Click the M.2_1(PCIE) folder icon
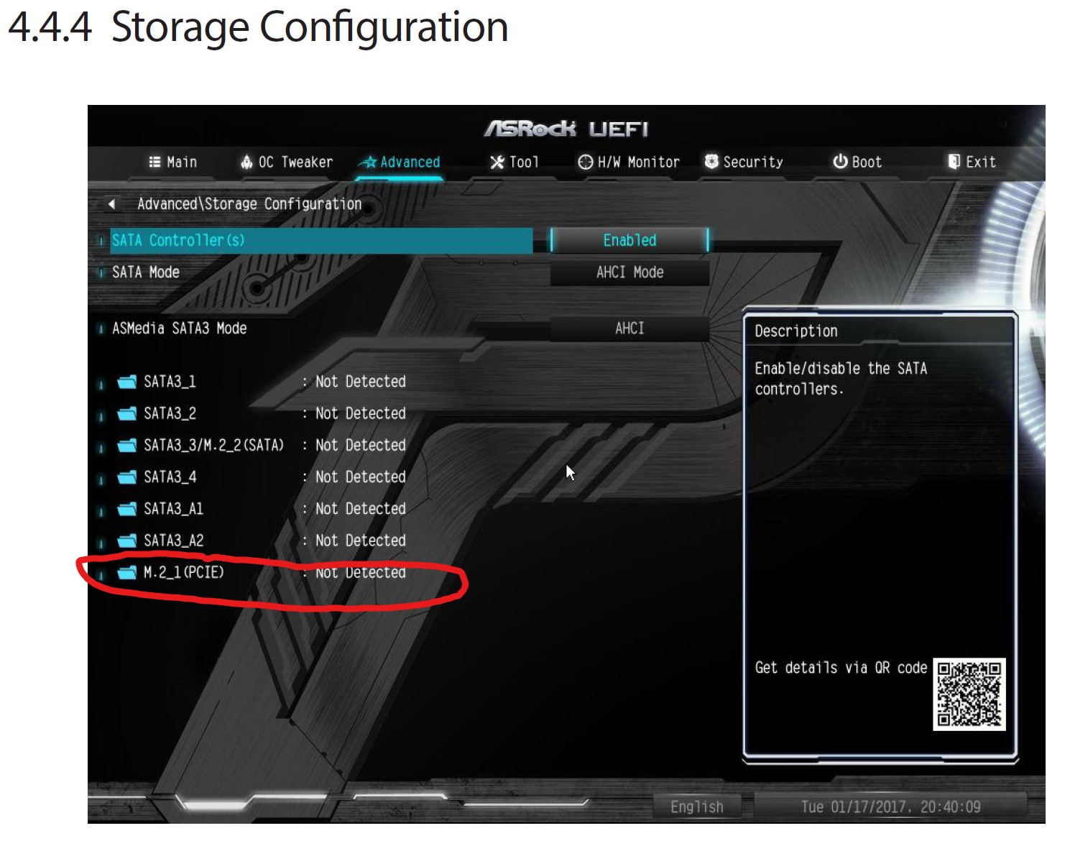 pyautogui.click(x=127, y=572)
